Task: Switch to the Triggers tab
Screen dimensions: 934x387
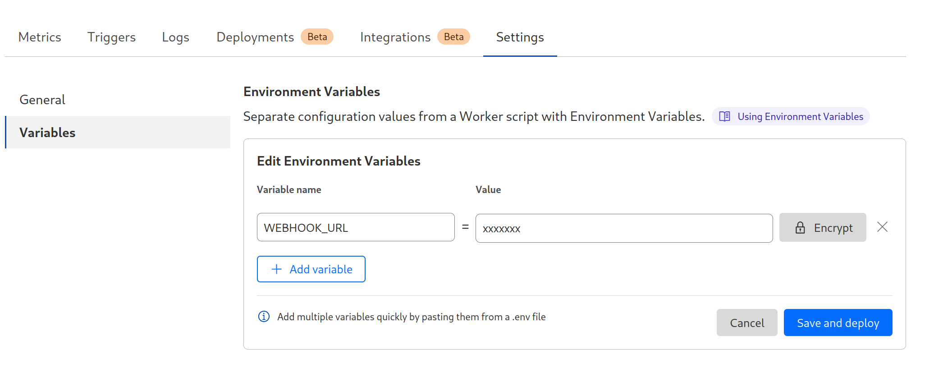Action: pos(111,37)
